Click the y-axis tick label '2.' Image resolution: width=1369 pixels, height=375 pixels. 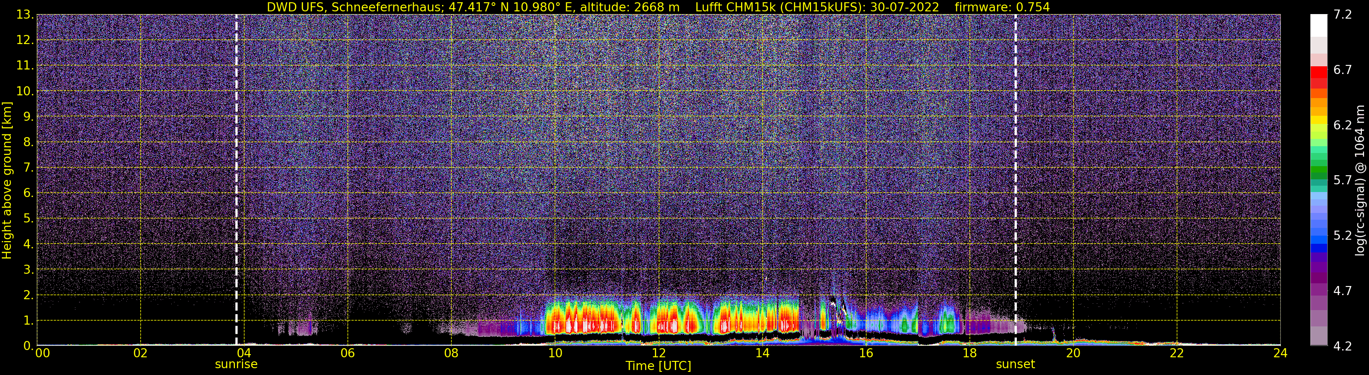pyautogui.click(x=28, y=296)
